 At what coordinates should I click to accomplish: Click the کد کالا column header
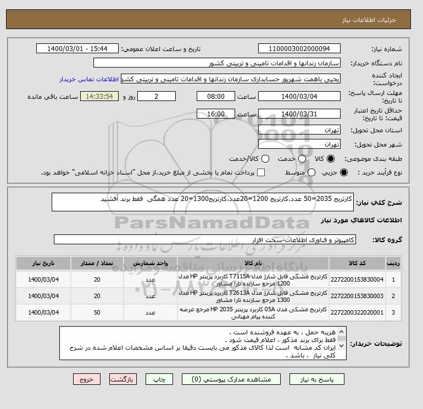pos(357,263)
